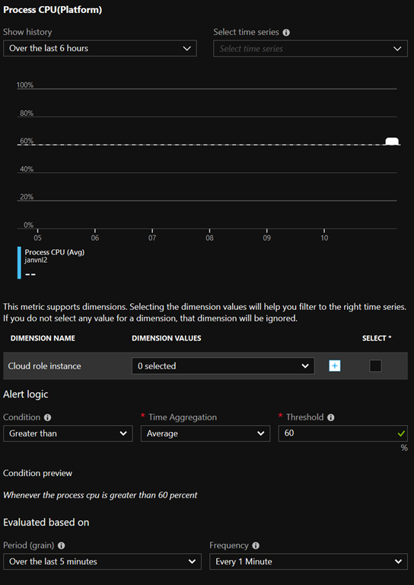Click the Threshold info icon
The height and width of the screenshot is (585, 414).
pos(330,417)
